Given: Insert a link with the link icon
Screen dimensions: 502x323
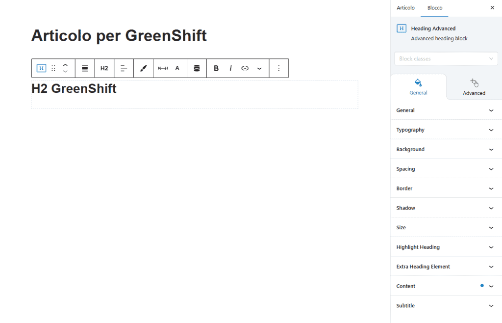Looking at the screenshot, I should [x=245, y=68].
